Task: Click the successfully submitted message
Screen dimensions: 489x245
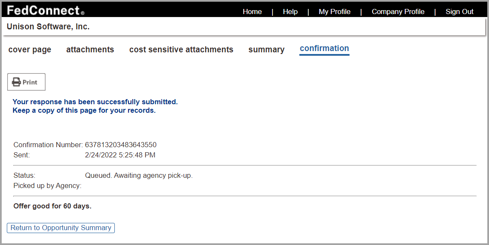Action: click(95, 102)
